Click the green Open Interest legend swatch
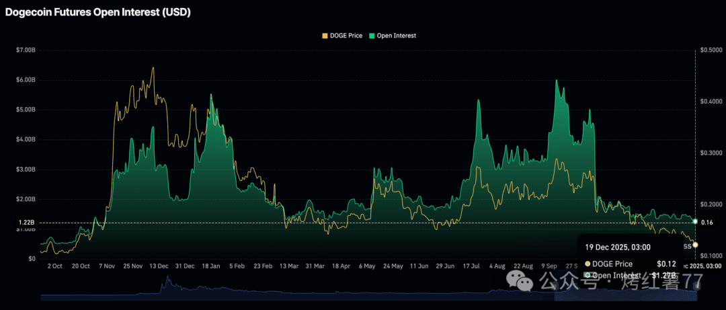Screen dimensions: 726x310 [371, 36]
